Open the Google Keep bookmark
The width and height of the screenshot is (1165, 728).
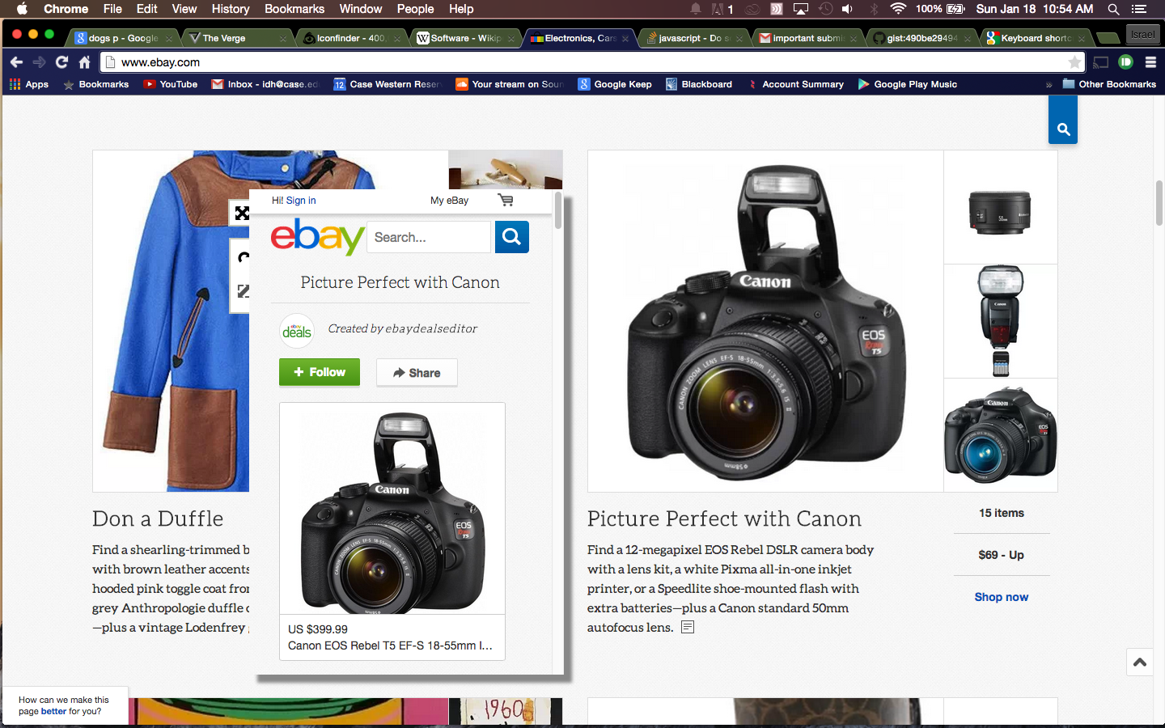tap(615, 84)
